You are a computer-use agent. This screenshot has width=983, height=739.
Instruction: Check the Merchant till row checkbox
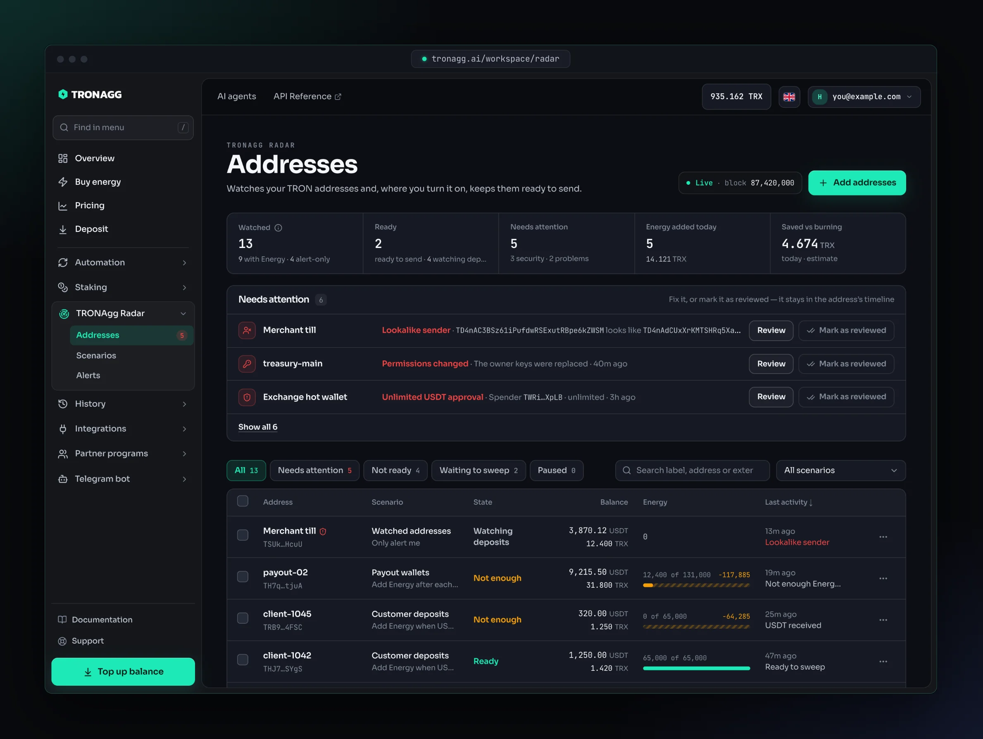[x=243, y=535]
